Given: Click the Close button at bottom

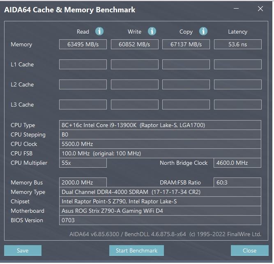Looking at the screenshot, I should pyautogui.click(x=249, y=250).
